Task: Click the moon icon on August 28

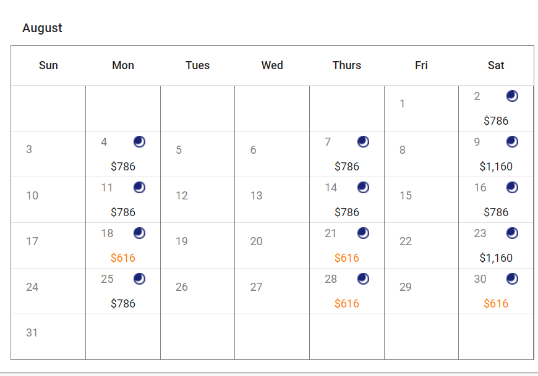Action: 363,278
